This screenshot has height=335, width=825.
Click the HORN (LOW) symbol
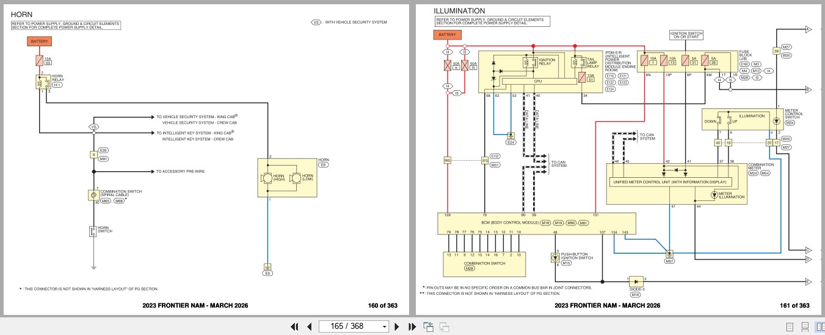click(296, 178)
